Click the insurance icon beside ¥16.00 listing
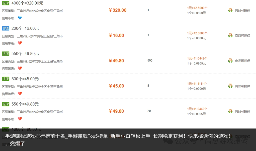 click(230, 35)
